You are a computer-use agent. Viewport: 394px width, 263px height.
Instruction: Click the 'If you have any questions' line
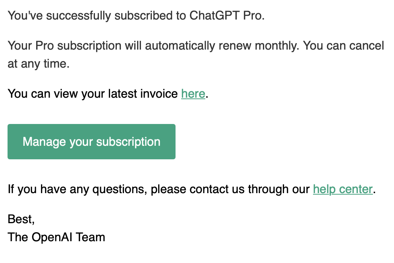pos(113,189)
